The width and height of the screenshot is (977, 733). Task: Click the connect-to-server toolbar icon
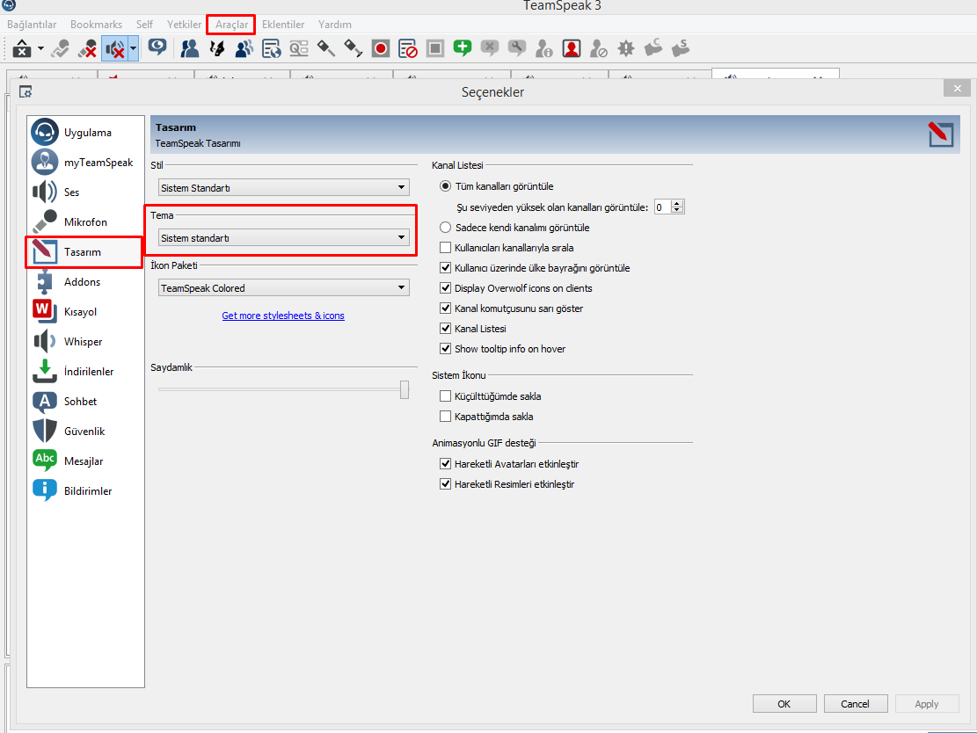(22, 48)
